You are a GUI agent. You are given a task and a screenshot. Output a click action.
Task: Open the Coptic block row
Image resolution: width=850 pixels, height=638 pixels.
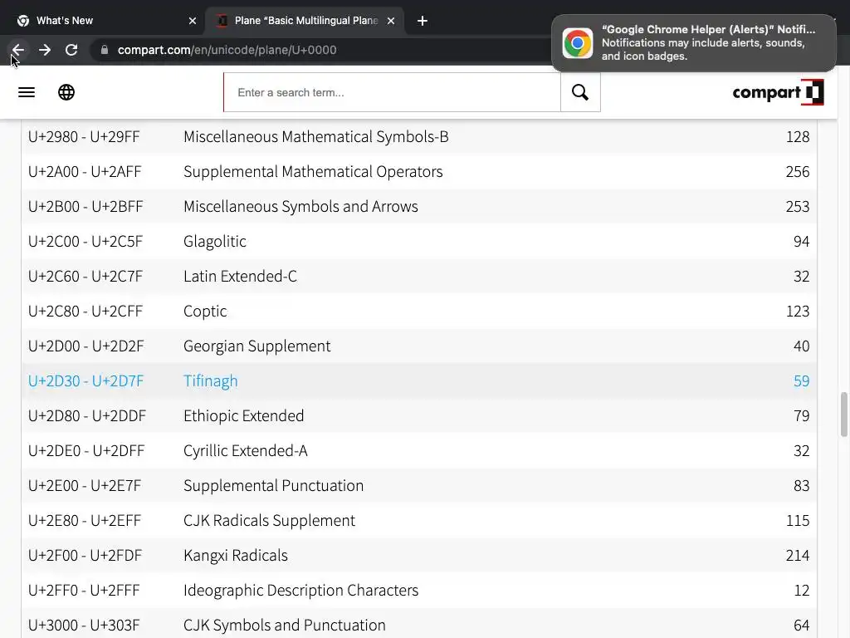pos(205,311)
